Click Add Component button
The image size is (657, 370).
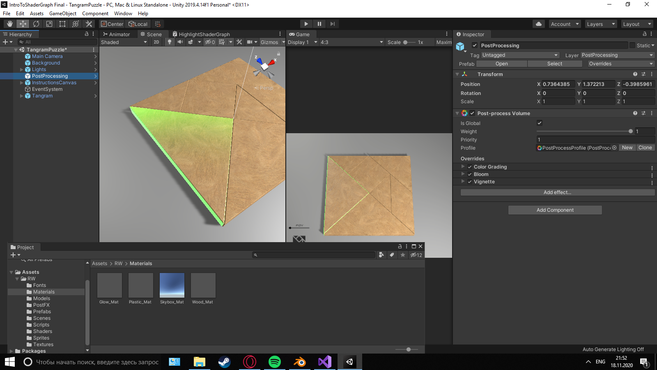pyautogui.click(x=555, y=210)
